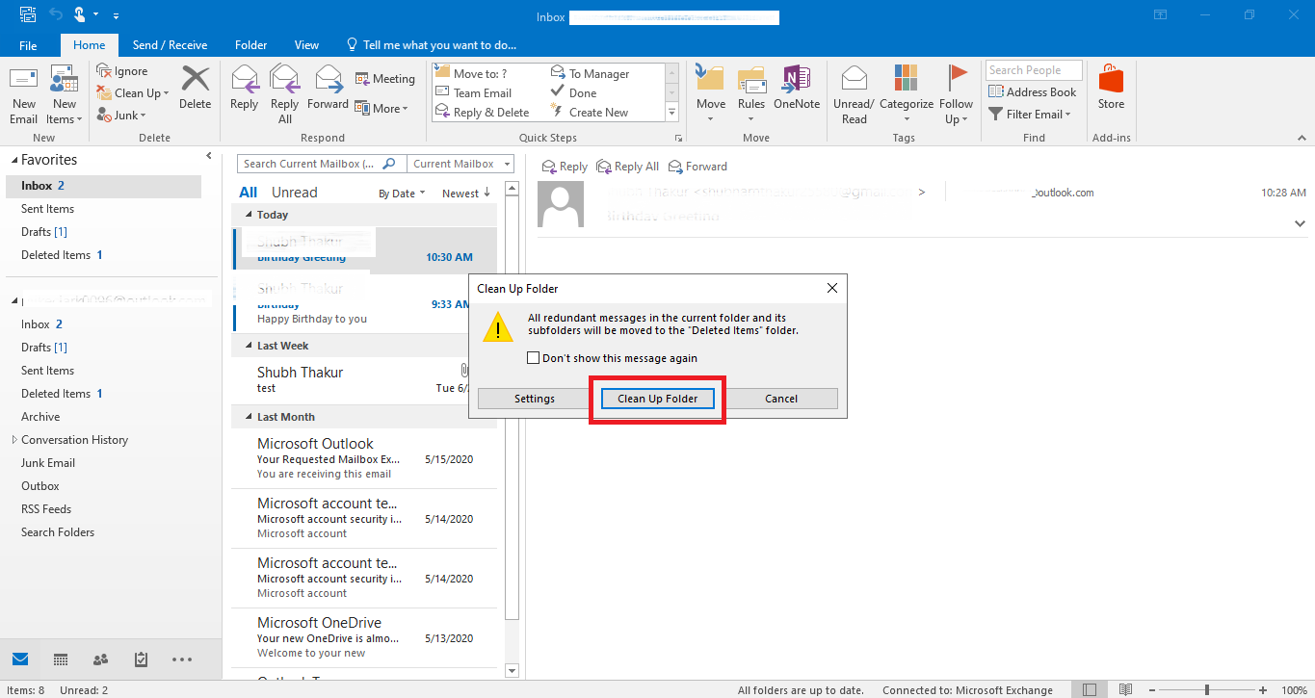Click the zoom in plus button
The height and width of the screenshot is (698, 1315).
[1263, 690]
